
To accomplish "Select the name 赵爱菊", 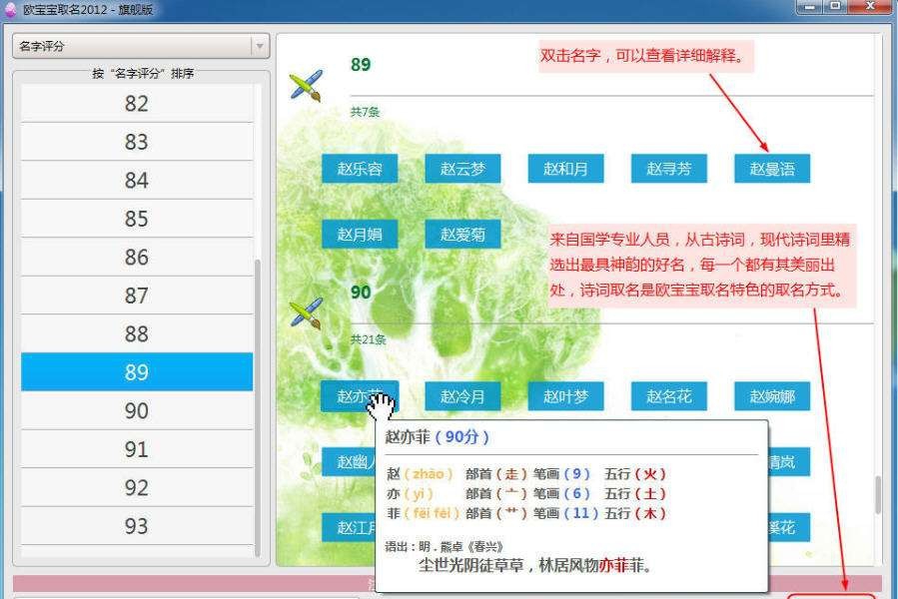I will pyautogui.click(x=463, y=233).
